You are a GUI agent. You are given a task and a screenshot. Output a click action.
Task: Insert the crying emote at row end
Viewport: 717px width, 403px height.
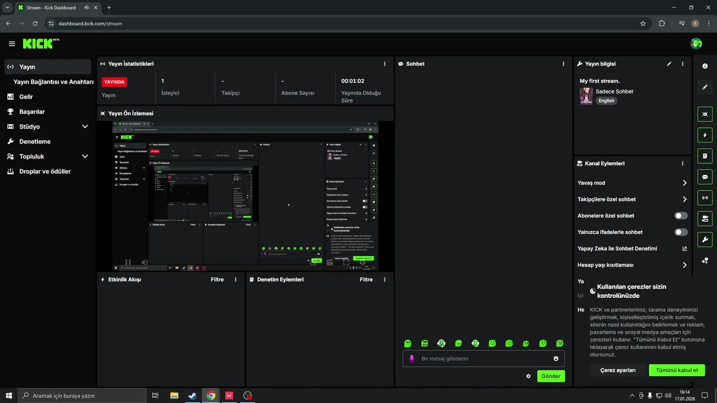[560, 343]
